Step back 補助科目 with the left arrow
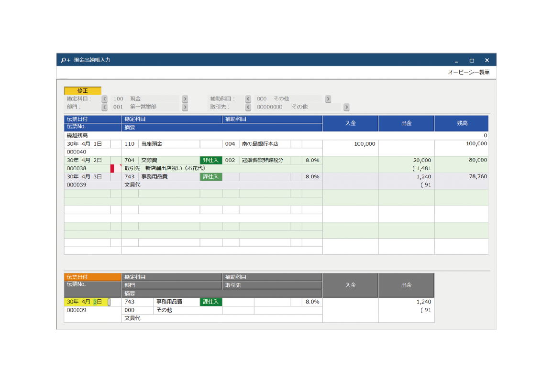The image size is (553, 381). pyautogui.click(x=248, y=99)
